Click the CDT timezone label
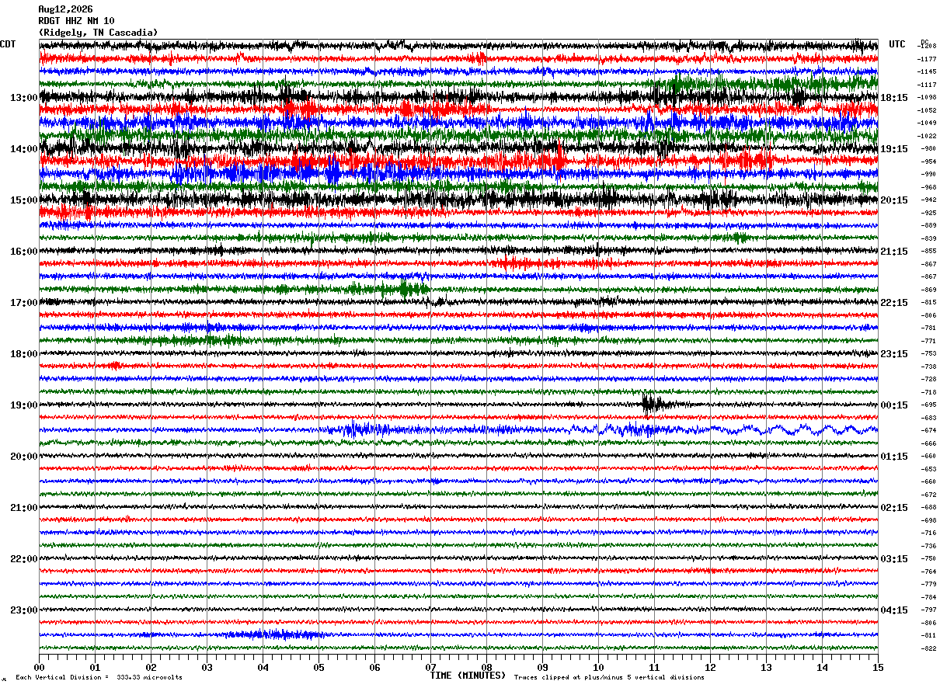This screenshot has width=940, height=688. (x=8, y=44)
